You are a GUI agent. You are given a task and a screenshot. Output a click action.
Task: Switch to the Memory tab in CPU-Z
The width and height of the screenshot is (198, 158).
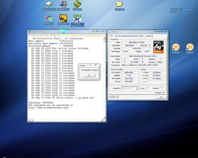pos(135,36)
